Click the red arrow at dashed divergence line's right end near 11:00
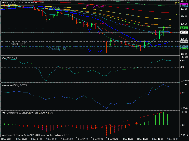Screen dimensions: 189x141 pyautogui.click(x=137, y=123)
